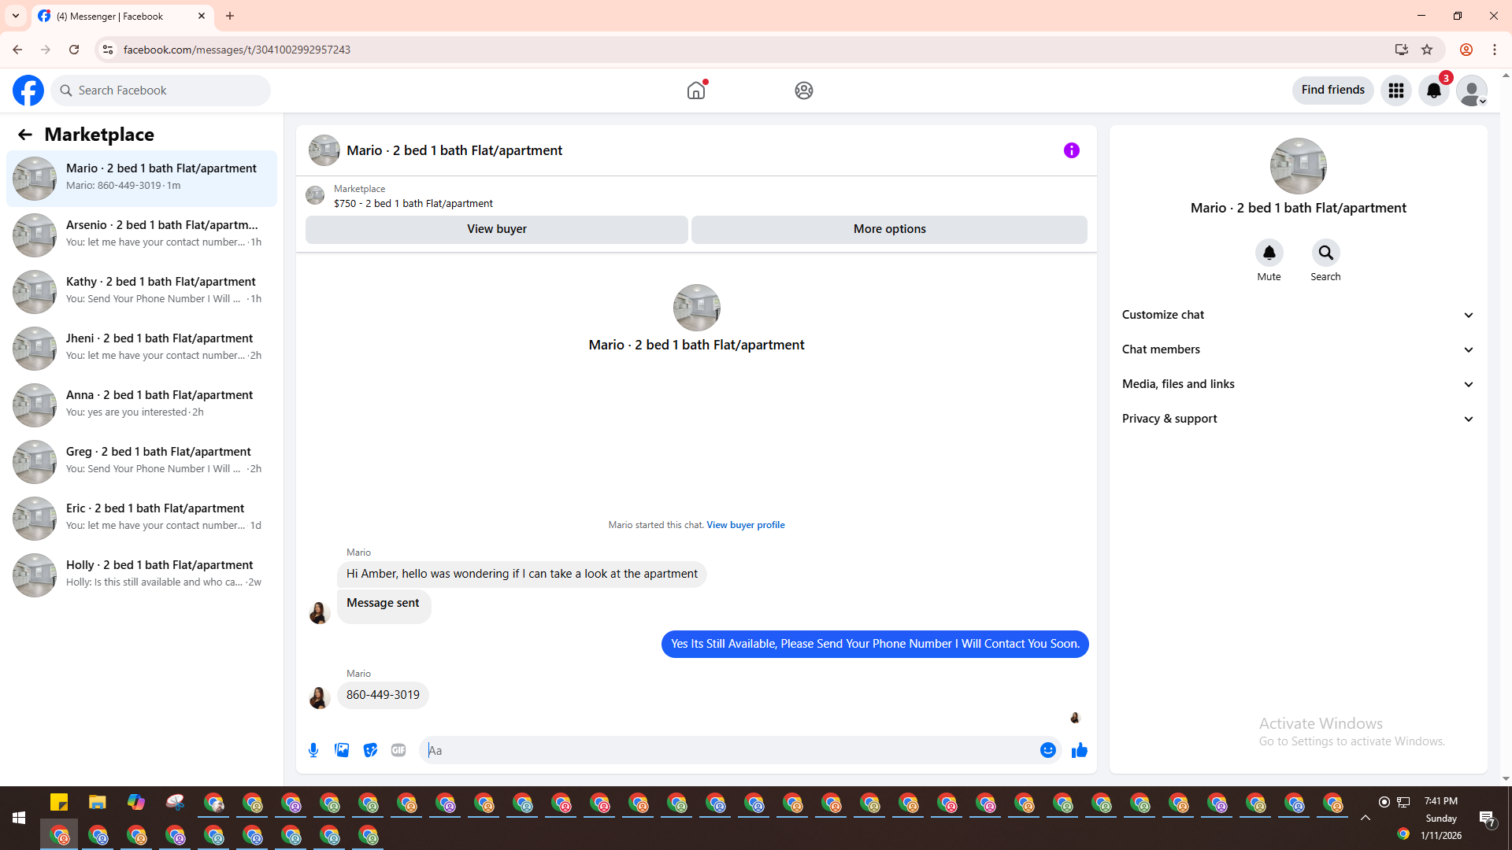Open Chrome profile icon in the toolbar

1466,50
